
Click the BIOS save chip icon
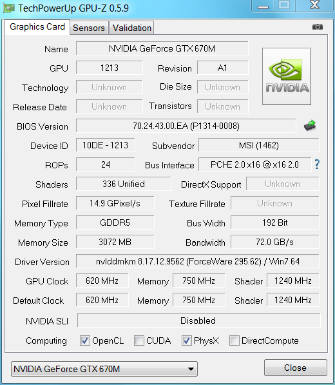click(x=310, y=126)
